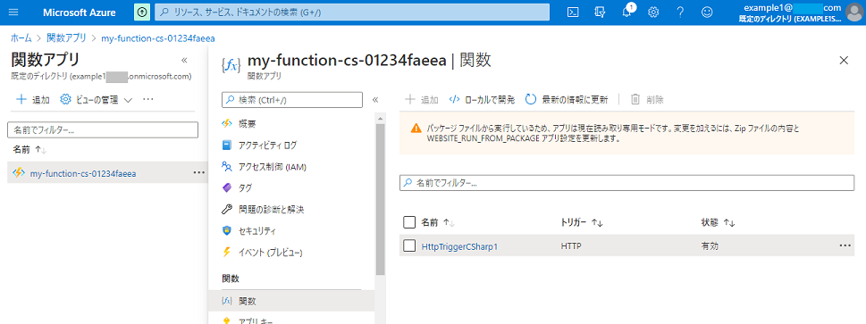Focus the global resource search bar

point(352,12)
